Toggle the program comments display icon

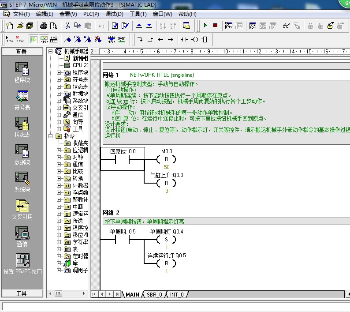(34, 40)
